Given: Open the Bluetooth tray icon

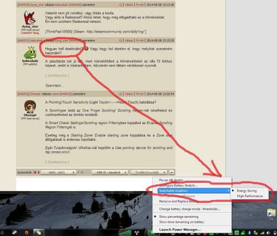Looking at the screenshot, I should [249, 233].
